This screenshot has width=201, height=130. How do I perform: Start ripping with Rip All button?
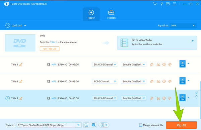pos(181,125)
